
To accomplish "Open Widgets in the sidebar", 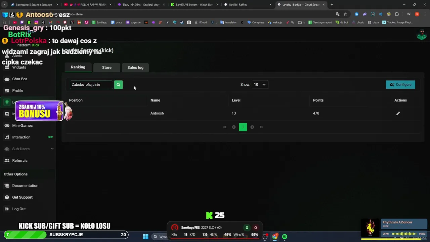I will 19,67.
